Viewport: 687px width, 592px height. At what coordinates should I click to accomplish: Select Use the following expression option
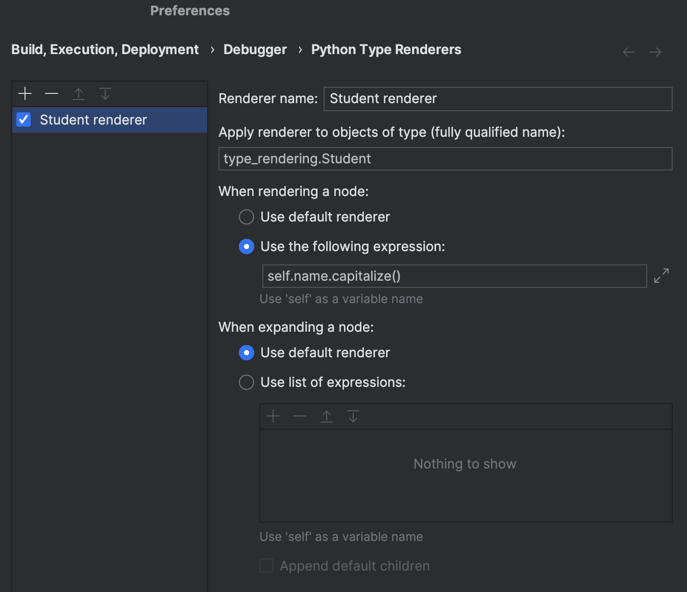click(247, 246)
